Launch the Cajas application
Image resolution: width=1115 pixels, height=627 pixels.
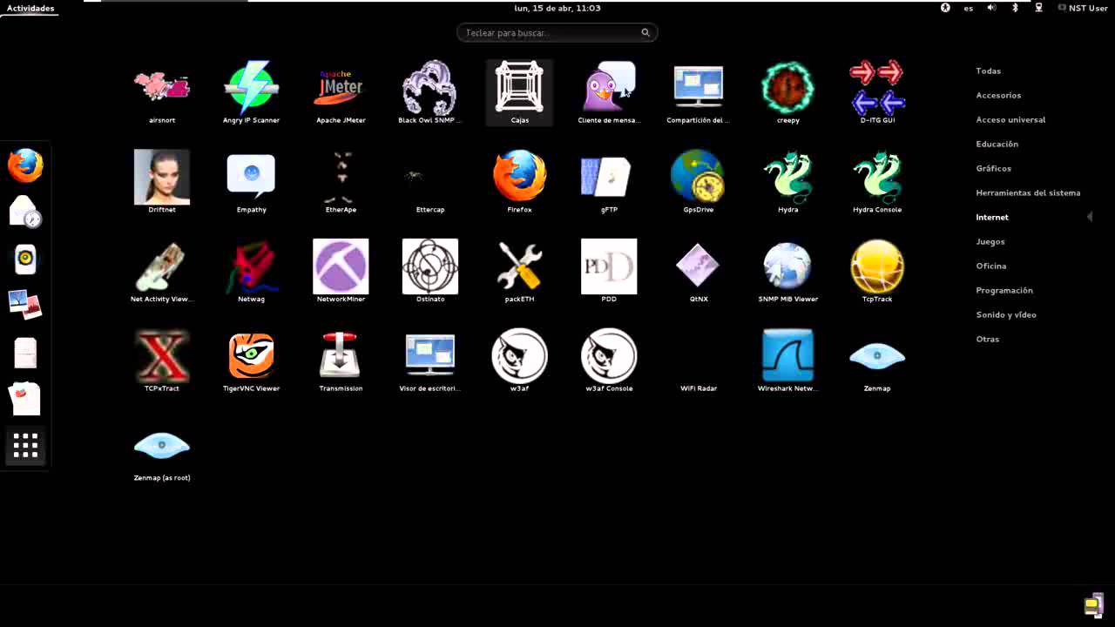(x=519, y=92)
